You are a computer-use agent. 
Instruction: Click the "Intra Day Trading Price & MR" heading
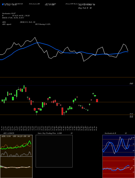point(50,133)
